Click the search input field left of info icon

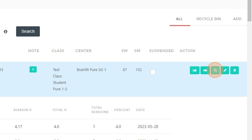(1, 32)
